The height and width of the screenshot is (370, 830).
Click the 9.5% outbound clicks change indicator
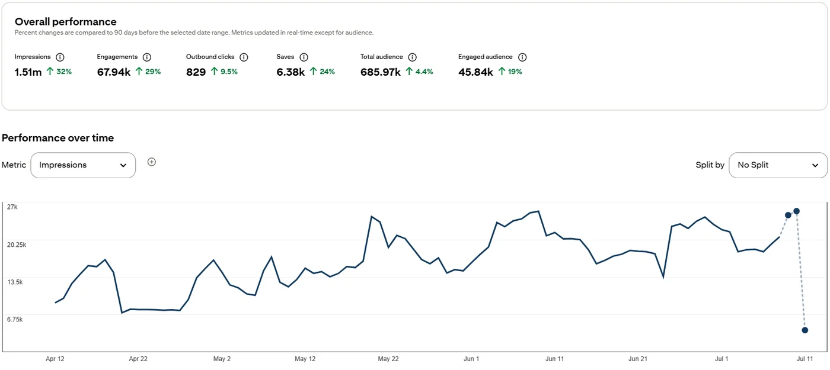point(224,72)
